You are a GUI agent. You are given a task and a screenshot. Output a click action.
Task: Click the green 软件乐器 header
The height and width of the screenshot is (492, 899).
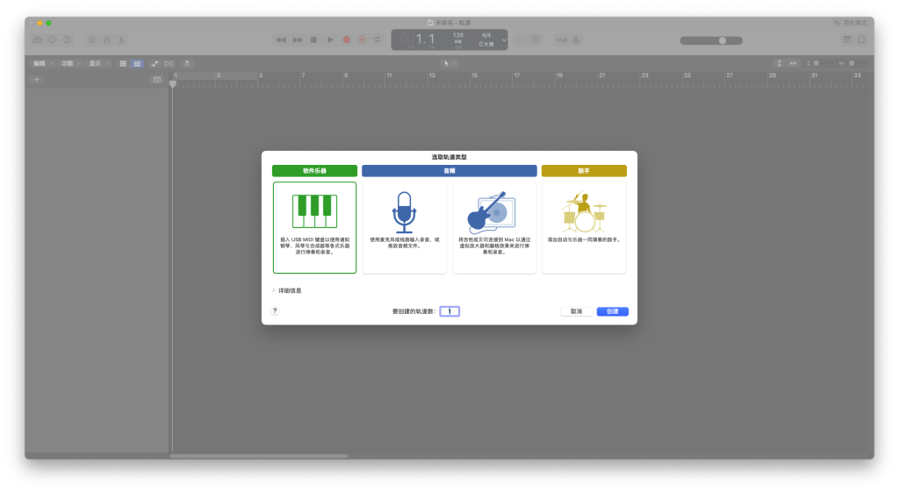314,171
